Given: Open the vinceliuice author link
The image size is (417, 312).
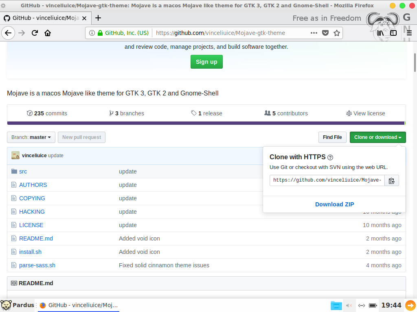Looking at the screenshot, I should [34, 156].
